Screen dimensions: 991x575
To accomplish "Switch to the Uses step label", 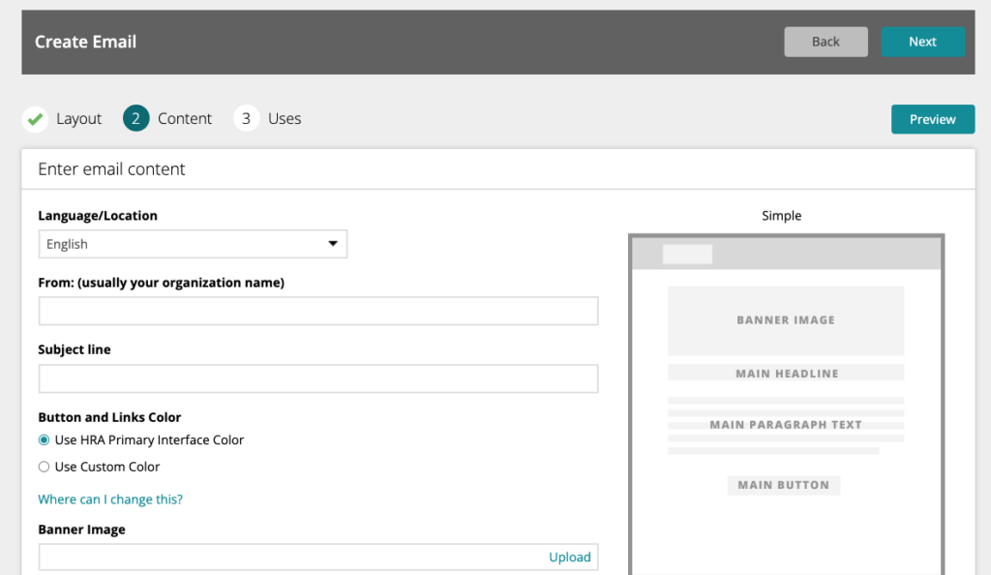I will (285, 119).
